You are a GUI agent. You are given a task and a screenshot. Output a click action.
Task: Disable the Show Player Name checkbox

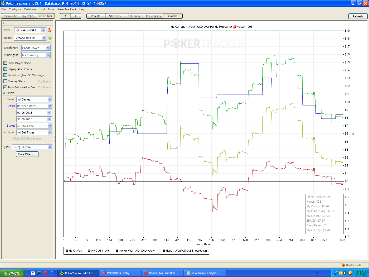pyautogui.click(x=5, y=63)
